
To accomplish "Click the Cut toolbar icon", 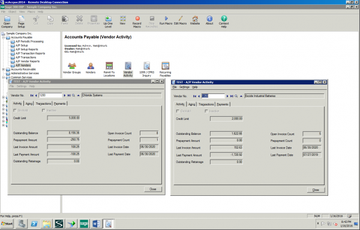I will (x=36, y=20).
